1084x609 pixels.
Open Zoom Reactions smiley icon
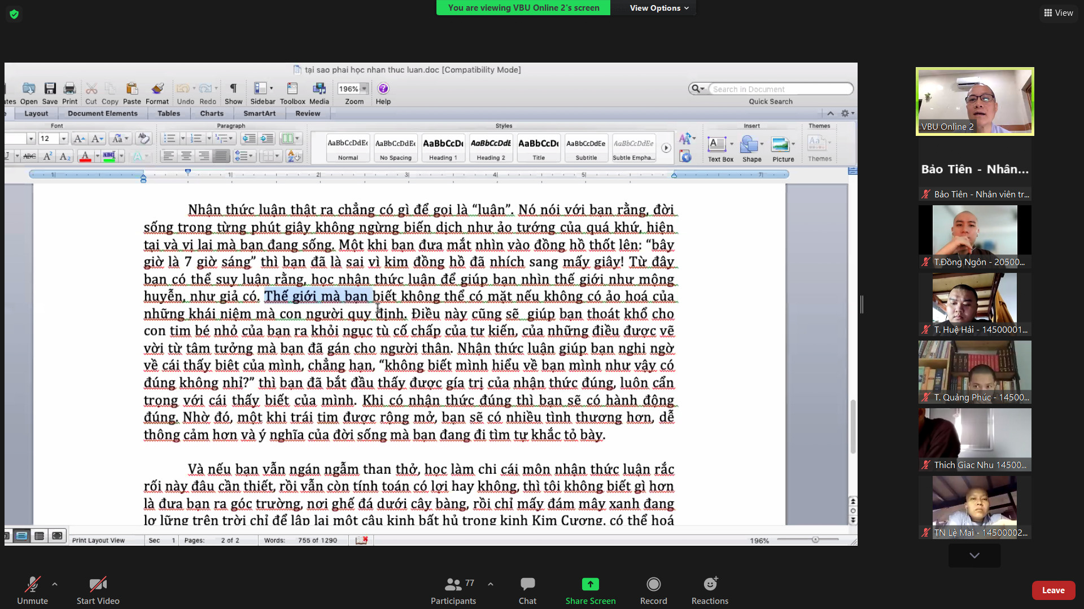[x=710, y=584]
